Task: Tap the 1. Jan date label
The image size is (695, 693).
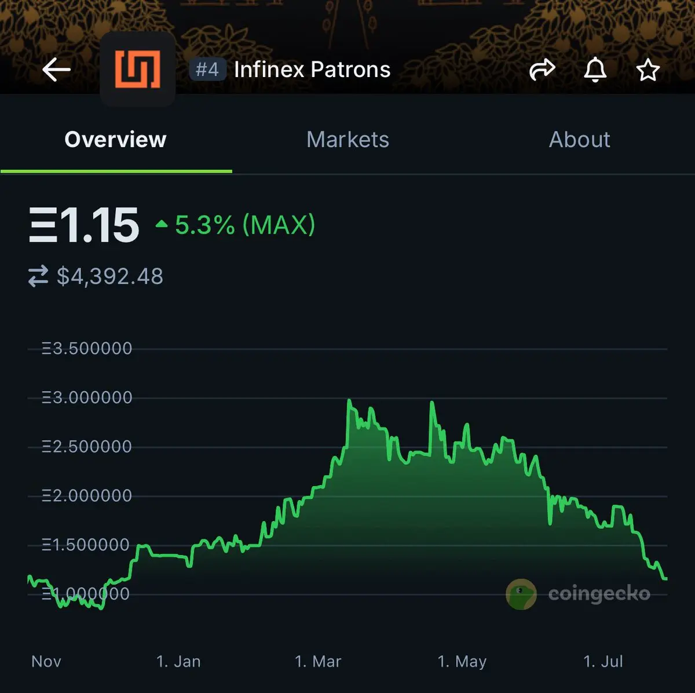Action: (x=178, y=662)
